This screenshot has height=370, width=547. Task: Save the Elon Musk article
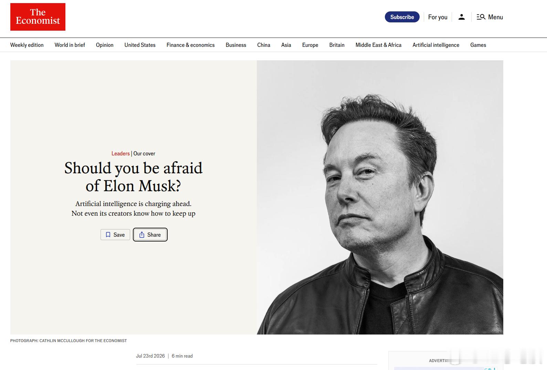(x=115, y=235)
